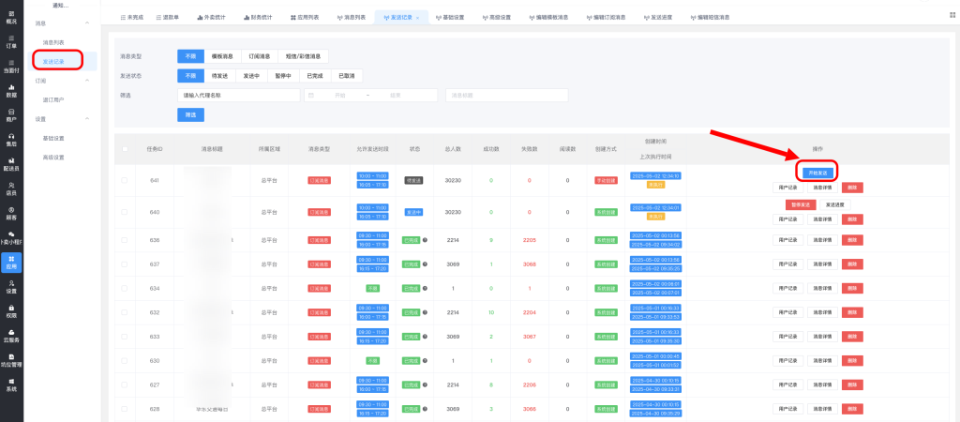Filter message type by 订阅消息

pyautogui.click(x=260, y=56)
